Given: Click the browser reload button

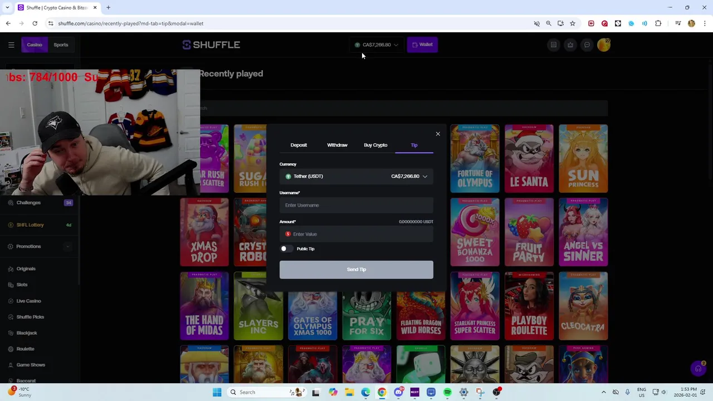Looking at the screenshot, I should pos(35,23).
